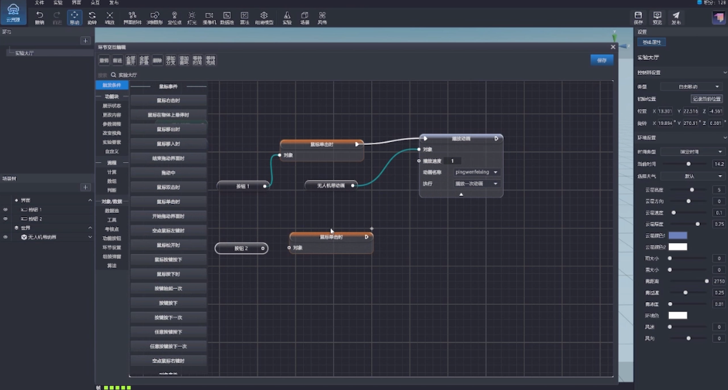Click the 发布 (publish) paper-plane icon

(676, 17)
